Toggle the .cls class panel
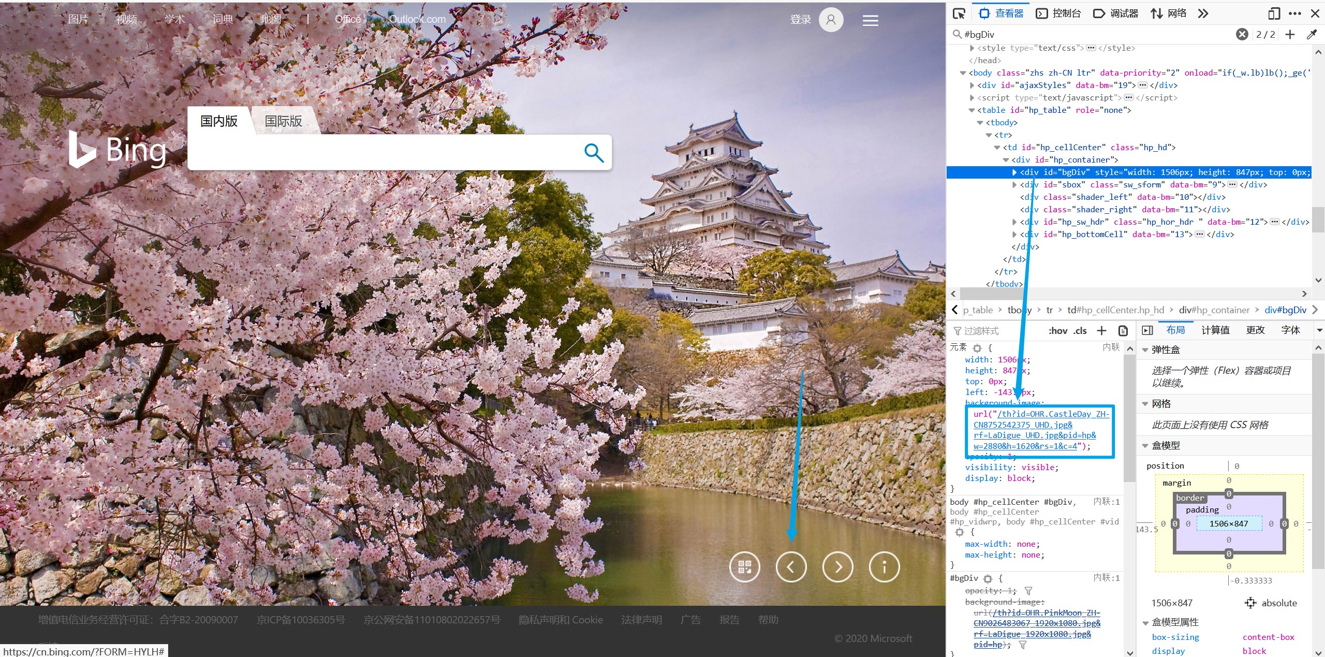The image size is (1325, 657). tap(1080, 331)
